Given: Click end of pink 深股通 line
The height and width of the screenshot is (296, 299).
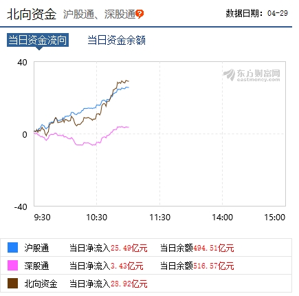Looking at the screenshot, I should click(129, 127).
